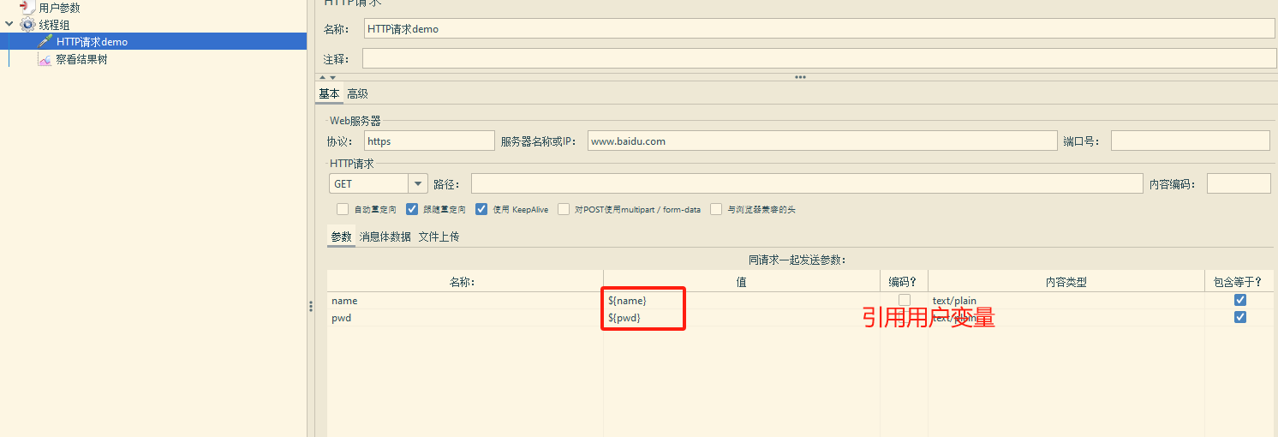Select HTTP请求demo in the tree

click(x=92, y=41)
